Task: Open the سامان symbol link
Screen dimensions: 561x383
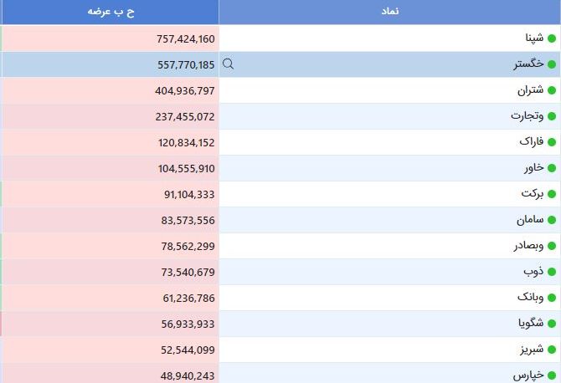Action: click(530, 220)
